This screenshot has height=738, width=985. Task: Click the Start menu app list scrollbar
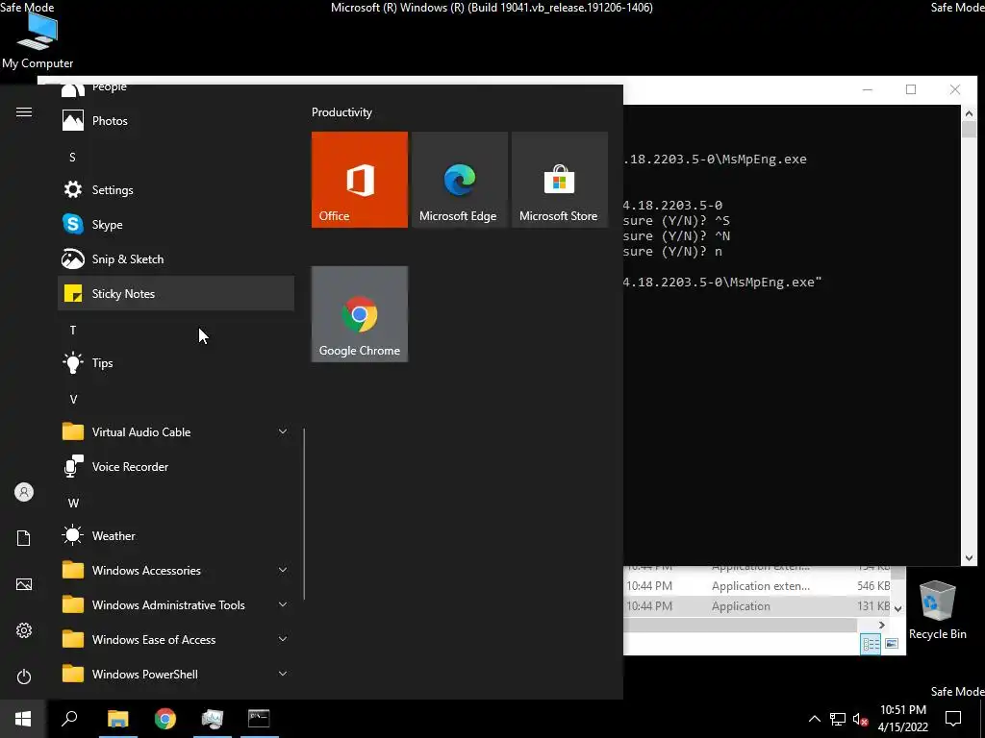304,513
